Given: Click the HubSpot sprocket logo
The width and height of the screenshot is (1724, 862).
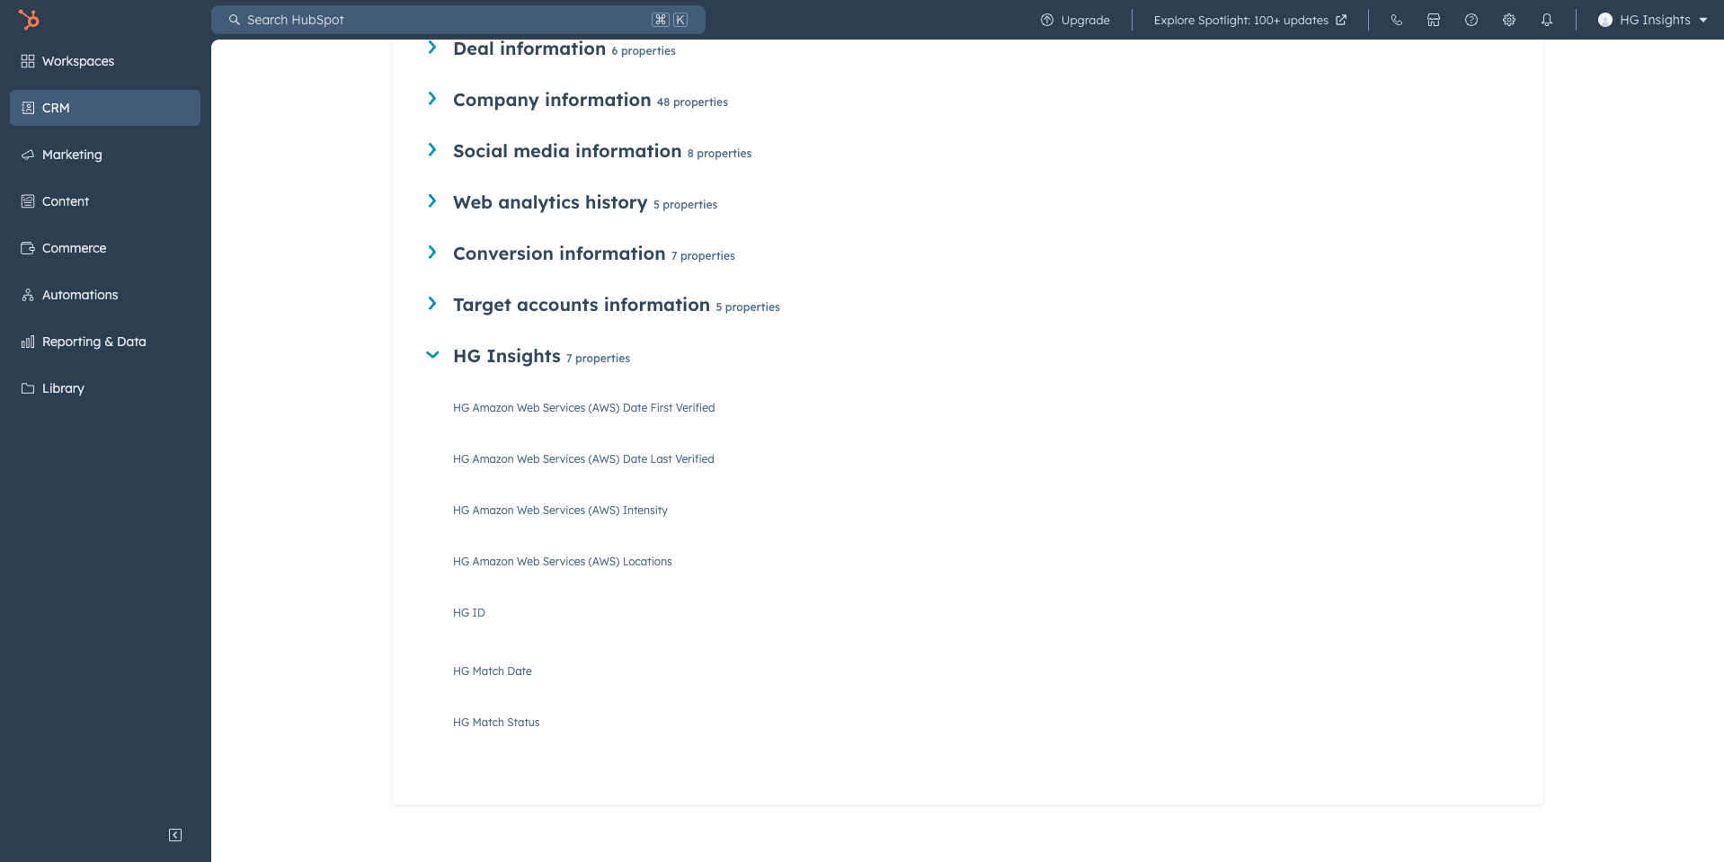Looking at the screenshot, I should click(x=29, y=19).
